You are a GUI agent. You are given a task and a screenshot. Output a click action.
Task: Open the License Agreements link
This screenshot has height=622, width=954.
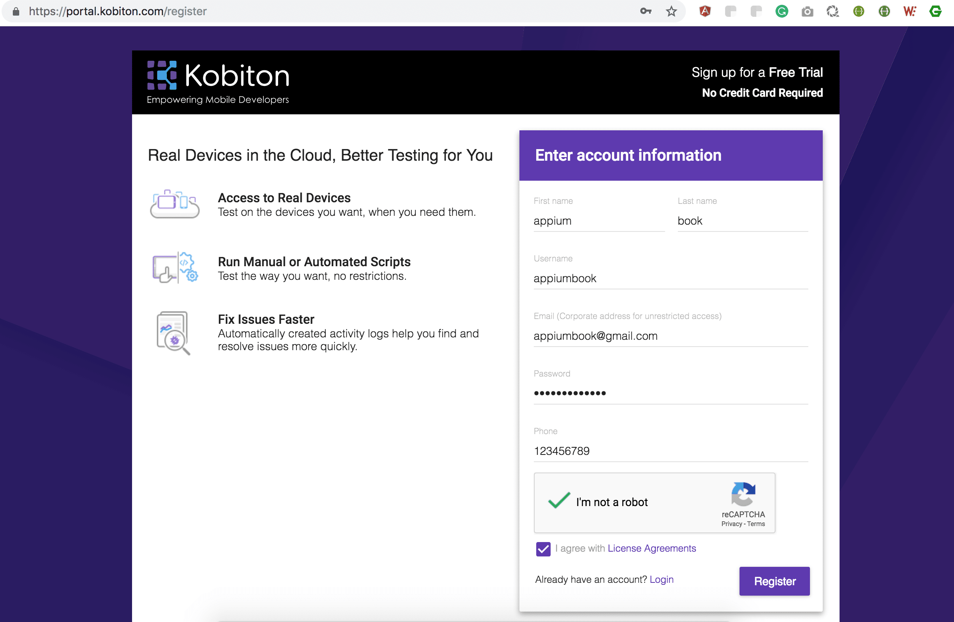652,548
